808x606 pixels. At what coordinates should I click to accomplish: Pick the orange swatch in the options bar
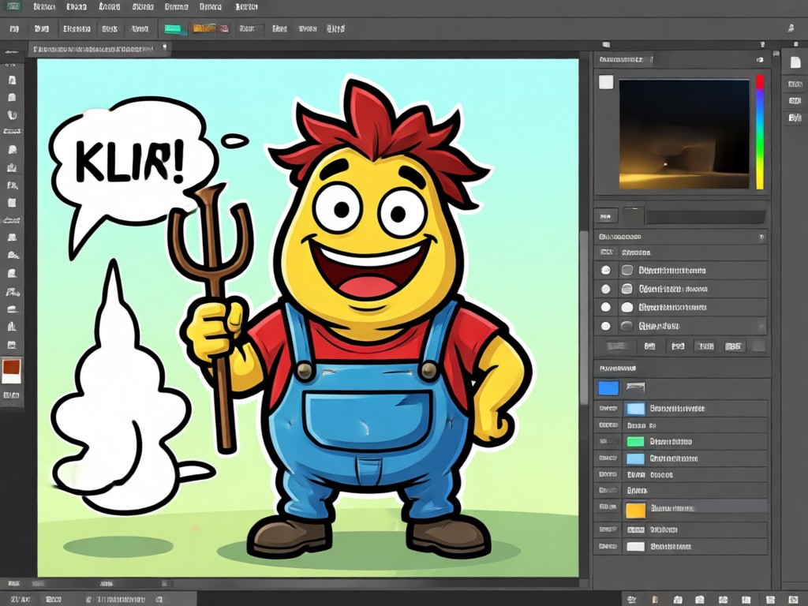point(204,28)
